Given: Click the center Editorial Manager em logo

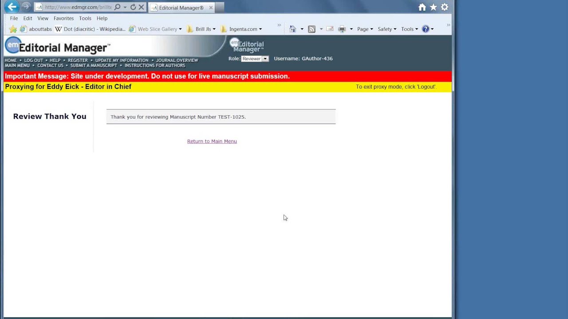Looking at the screenshot, I should point(247,46).
